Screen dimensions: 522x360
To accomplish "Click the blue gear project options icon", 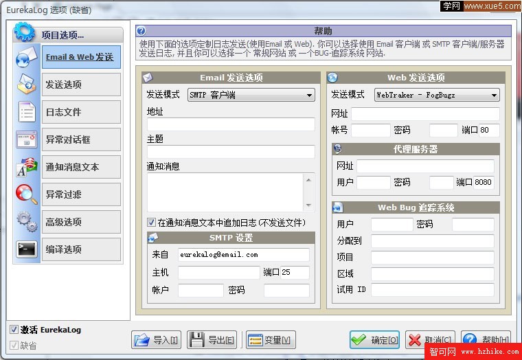I will click(24, 32).
